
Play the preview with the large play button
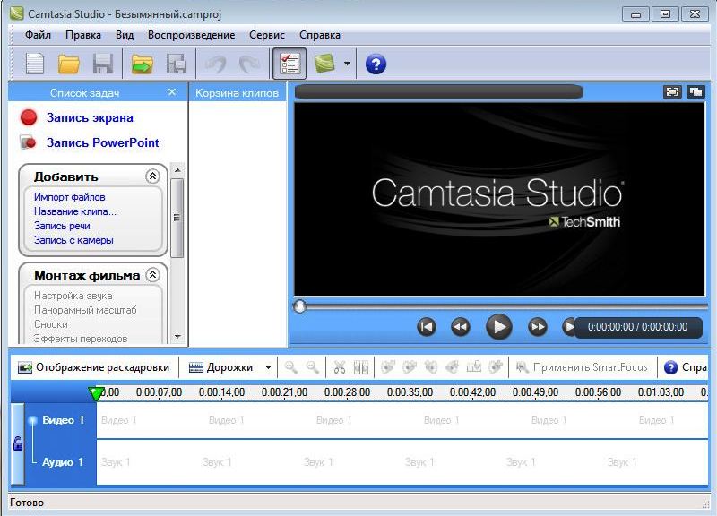(499, 327)
